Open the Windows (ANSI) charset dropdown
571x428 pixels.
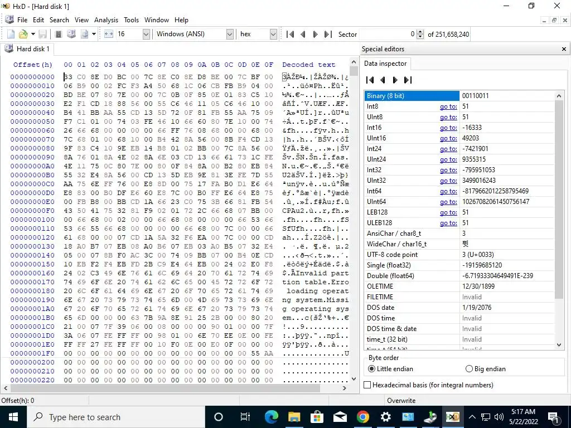click(230, 34)
